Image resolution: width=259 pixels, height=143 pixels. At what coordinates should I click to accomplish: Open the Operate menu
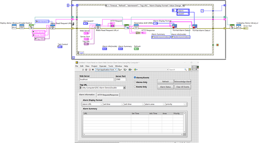[103, 66]
